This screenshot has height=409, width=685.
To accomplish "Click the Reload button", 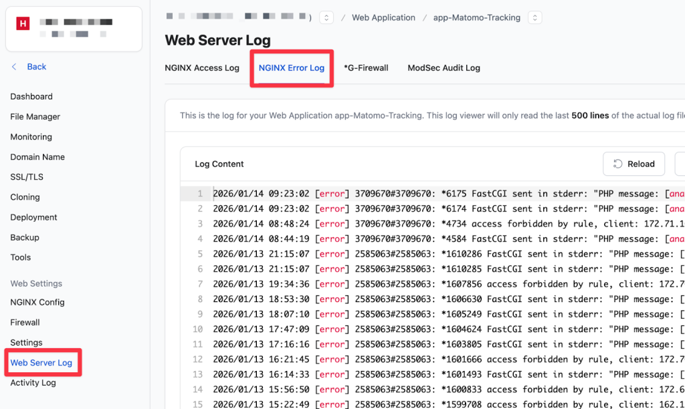I will [x=633, y=164].
